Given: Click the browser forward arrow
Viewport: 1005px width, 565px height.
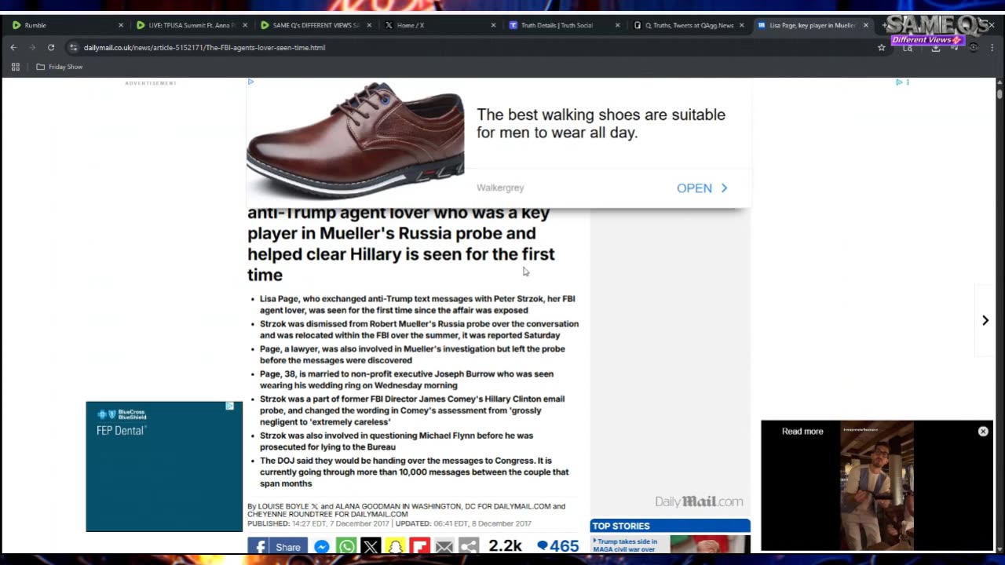Looking at the screenshot, I should 32,47.
